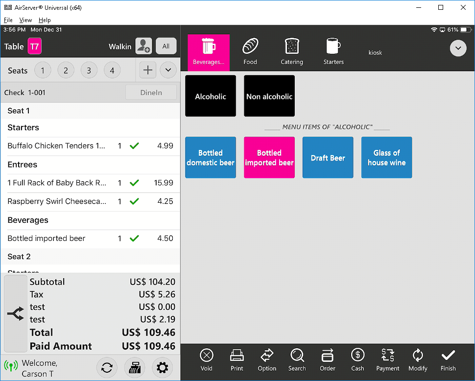
Task: Select seat 2 circle
Action: tap(66, 71)
